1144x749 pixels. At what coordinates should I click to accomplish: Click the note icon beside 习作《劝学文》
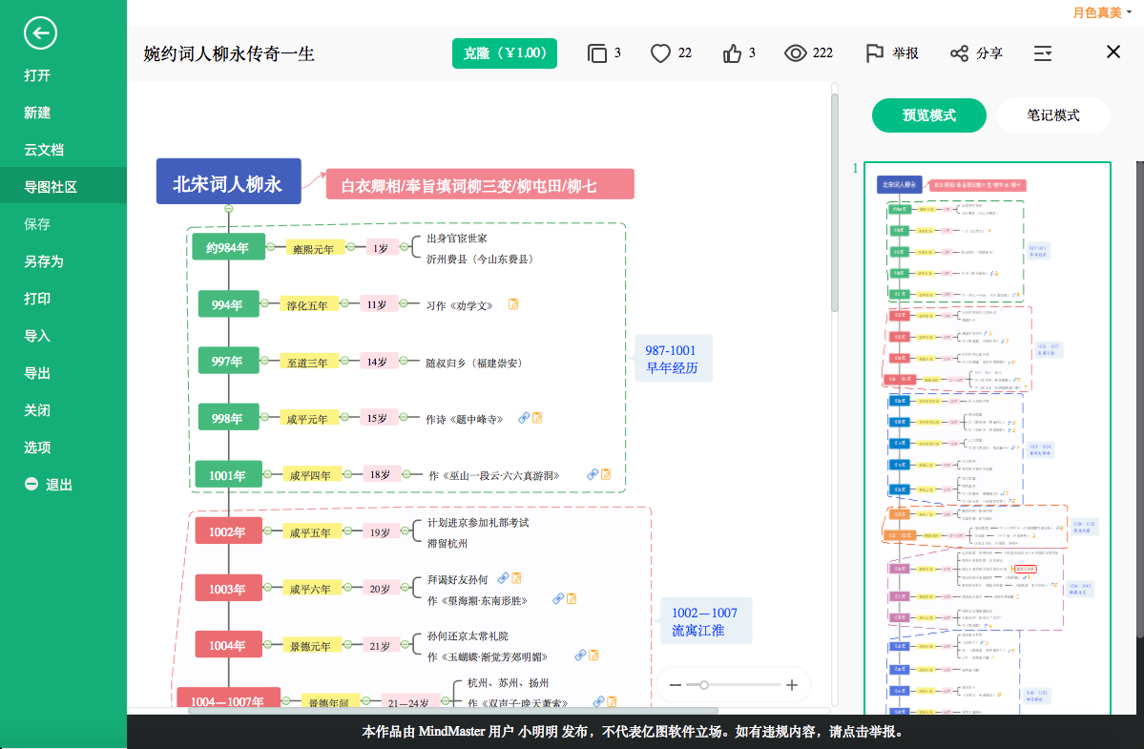pos(513,304)
